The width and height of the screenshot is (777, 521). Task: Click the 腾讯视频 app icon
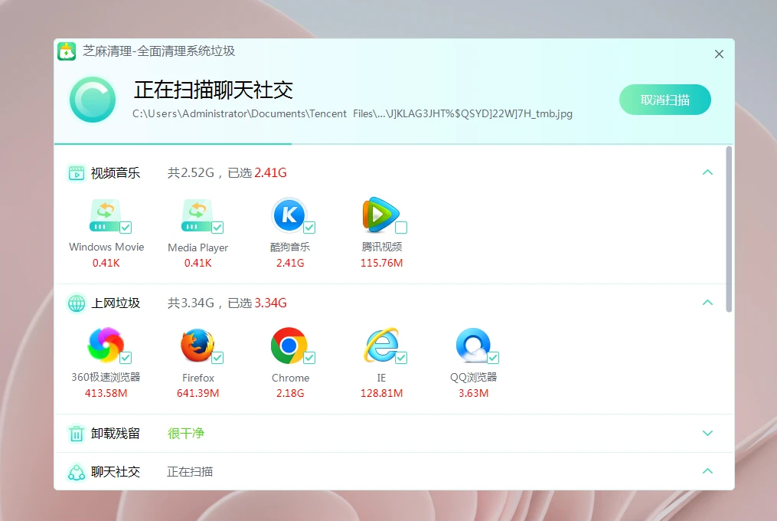(380, 215)
